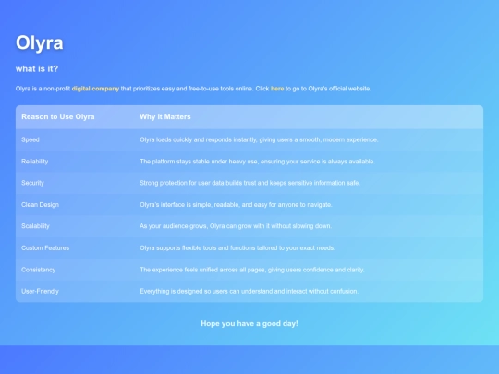The height and width of the screenshot is (374, 499).
Task: Click 'Strong protection for user data' description
Action: point(249,183)
